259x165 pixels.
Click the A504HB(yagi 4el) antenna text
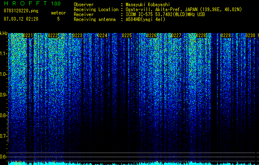(145, 19)
